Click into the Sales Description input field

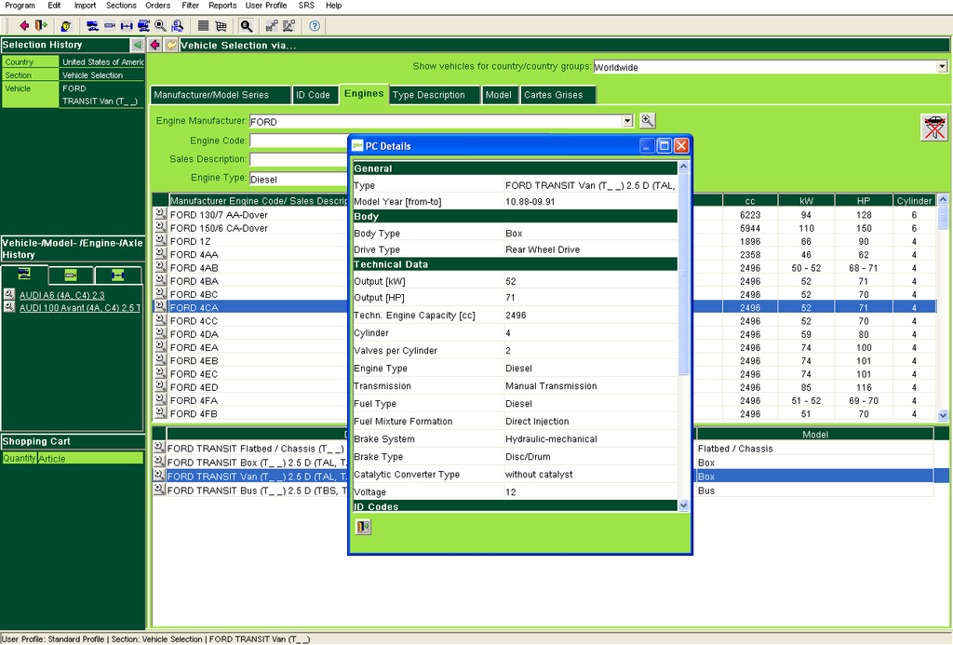click(x=299, y=160)
